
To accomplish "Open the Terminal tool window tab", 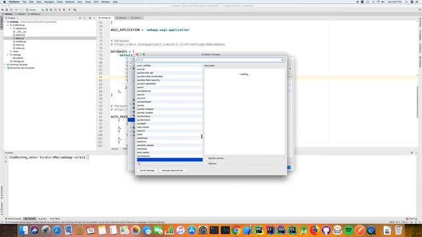I will 30,219.
